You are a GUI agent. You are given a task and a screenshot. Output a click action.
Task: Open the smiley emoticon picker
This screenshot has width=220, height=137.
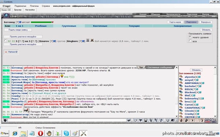point(168,120)
